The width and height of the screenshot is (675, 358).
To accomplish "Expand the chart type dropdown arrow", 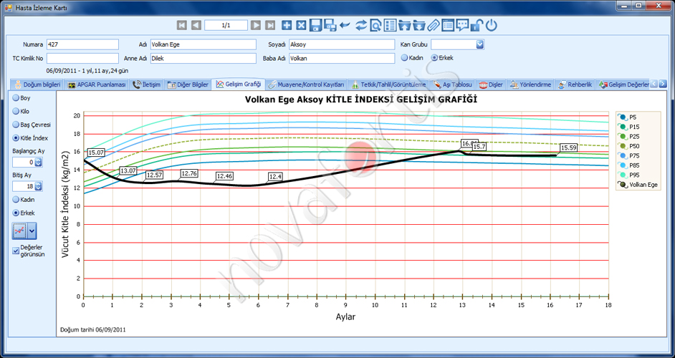I will coord(32,231).
